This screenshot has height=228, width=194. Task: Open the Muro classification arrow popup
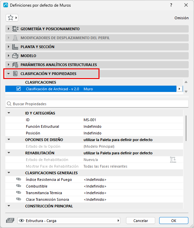pos(179,89)
